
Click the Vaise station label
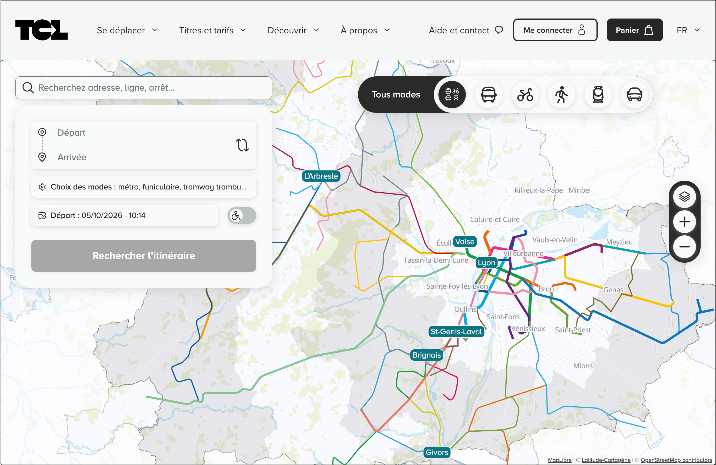click(464, 242)
